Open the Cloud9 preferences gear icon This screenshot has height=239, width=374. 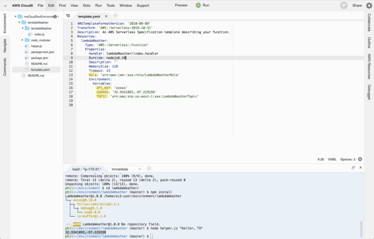(x=369, y=5)
